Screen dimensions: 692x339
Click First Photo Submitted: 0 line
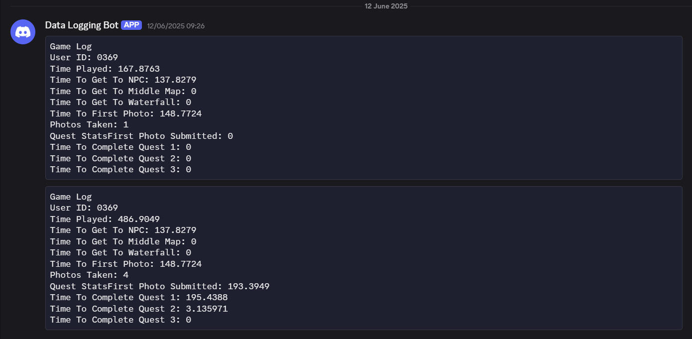(141, 136)
